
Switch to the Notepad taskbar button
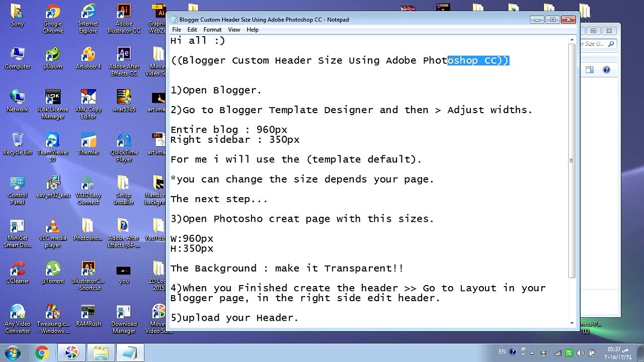pos(129,352)
